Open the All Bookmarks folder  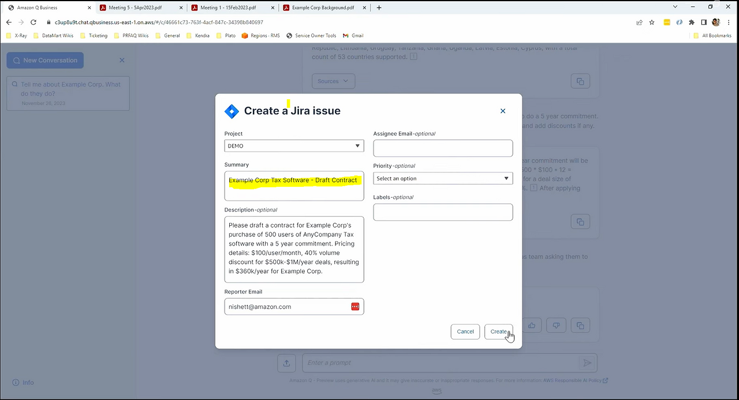pyautogui.click(x=712, y=35)
